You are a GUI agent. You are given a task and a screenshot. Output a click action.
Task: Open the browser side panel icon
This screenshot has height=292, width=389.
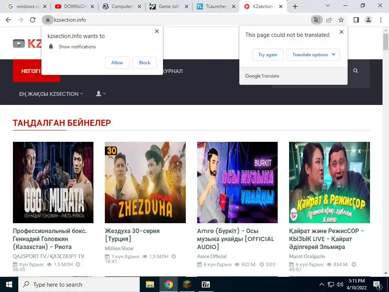(356, 20)
